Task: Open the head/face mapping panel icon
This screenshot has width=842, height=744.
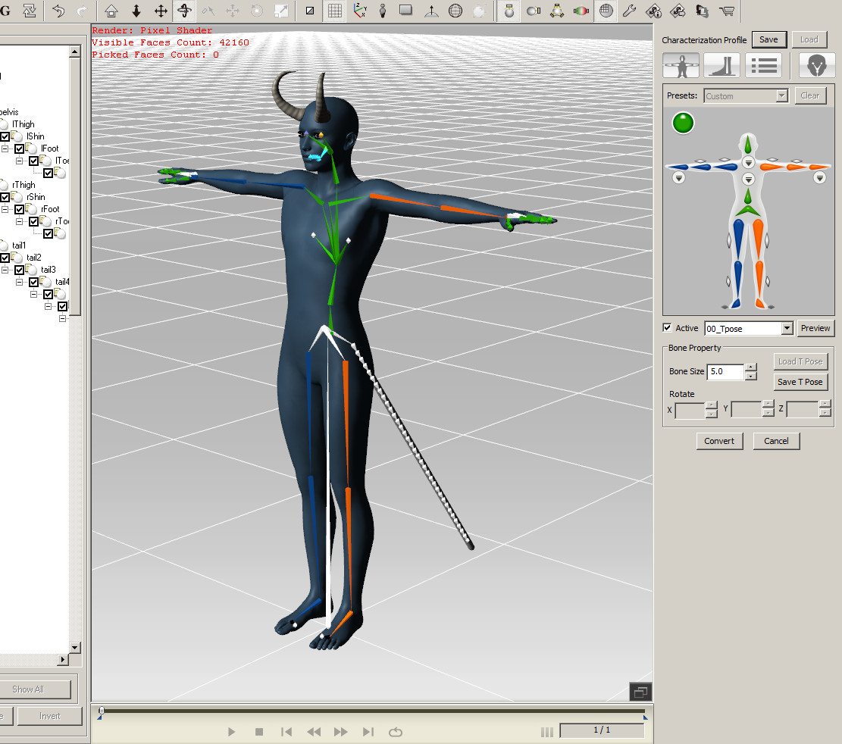Action: pyautogui.click(x=816, y=66)
